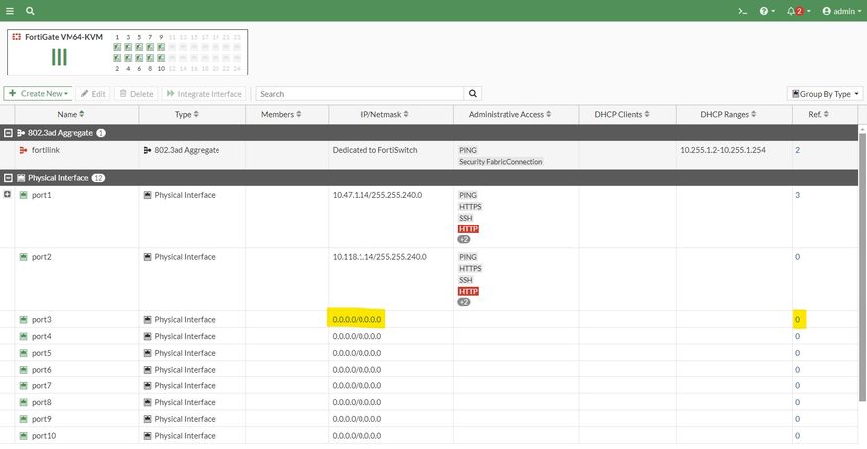Image resolution: width=867 pixels, height=449 pixels.
Task: Click faceplate port 10 icon
Action: click(161, 58)
